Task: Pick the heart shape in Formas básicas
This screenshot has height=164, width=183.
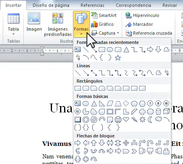Action: [x=126, y=119]
